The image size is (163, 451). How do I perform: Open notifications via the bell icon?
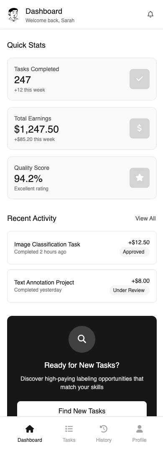pyautogui.click(x=150, y=14)
